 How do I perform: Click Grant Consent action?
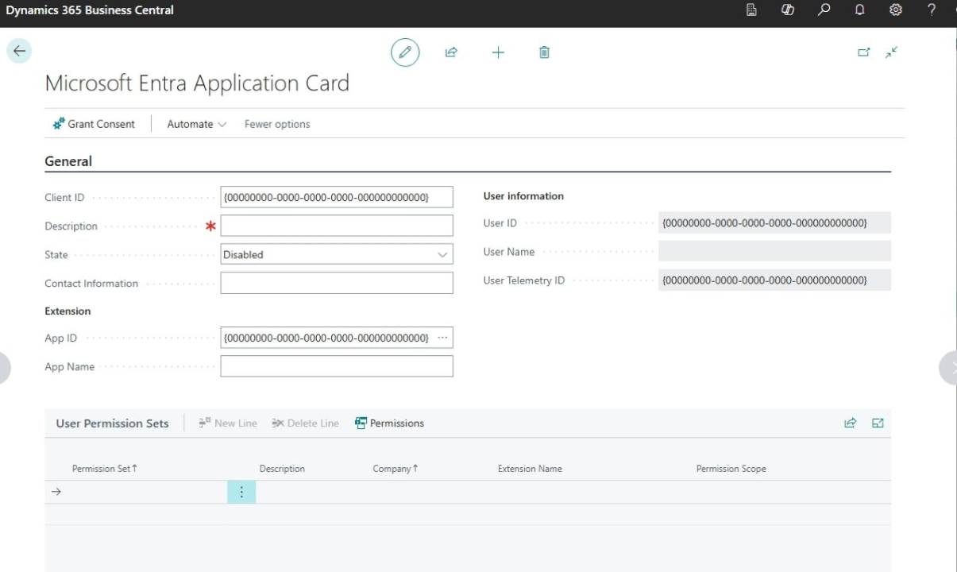click(94, 124)
